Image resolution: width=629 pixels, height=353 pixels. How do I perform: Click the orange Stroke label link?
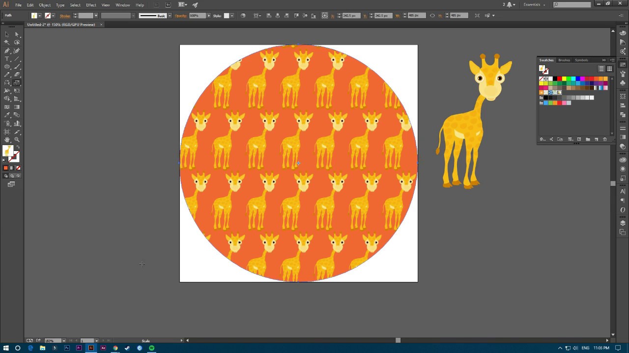(65, 16)
